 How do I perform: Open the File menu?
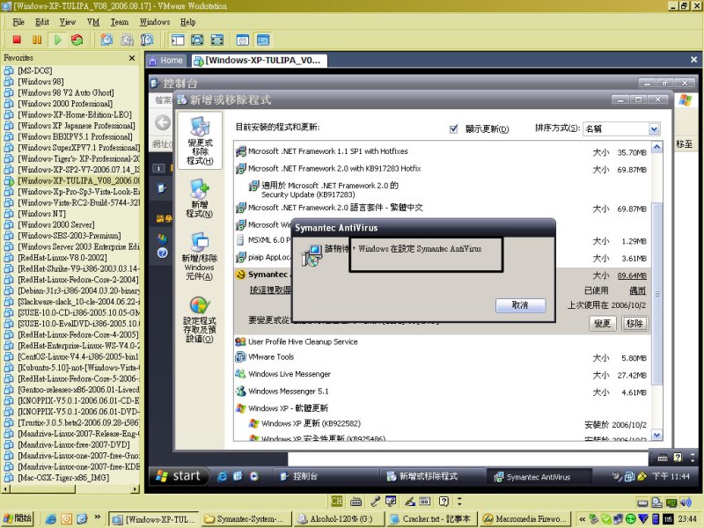(18, 21)
